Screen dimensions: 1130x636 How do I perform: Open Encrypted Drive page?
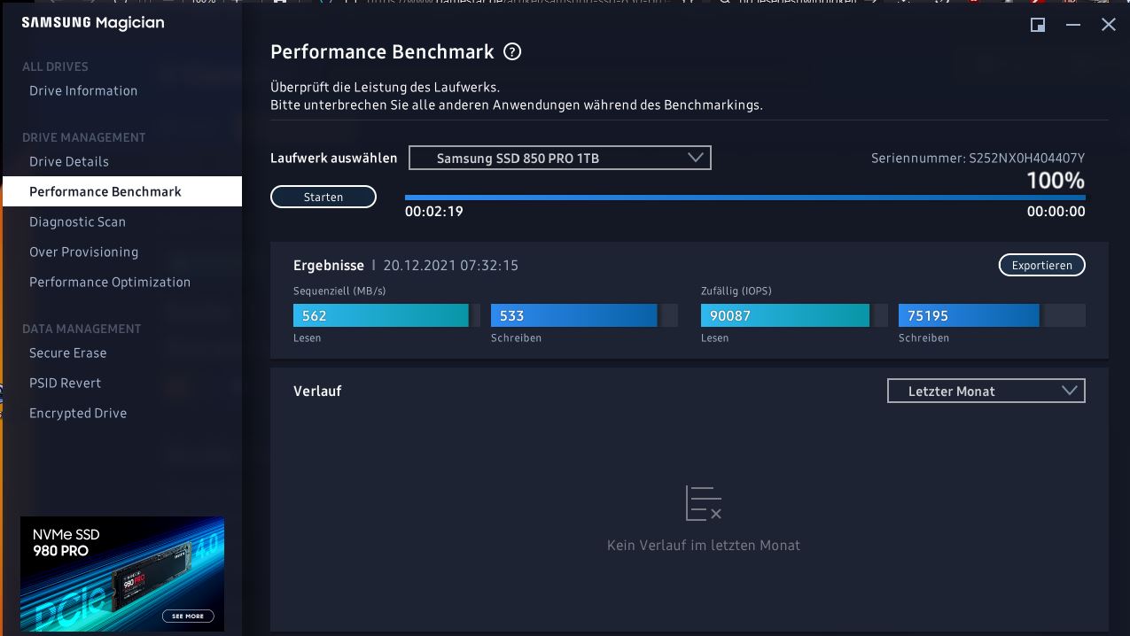[x=78, y=413]
